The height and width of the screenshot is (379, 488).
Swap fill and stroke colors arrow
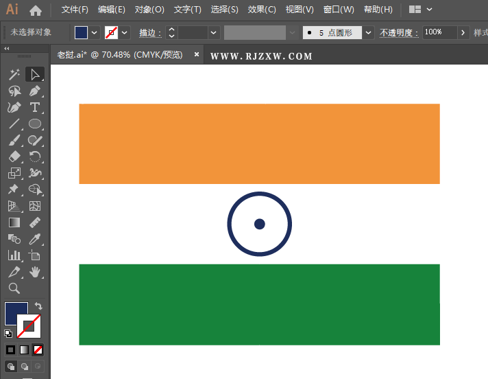38,306
